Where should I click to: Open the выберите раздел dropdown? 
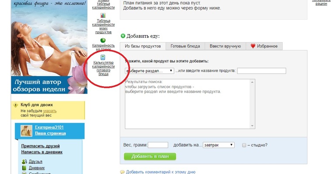149,71
